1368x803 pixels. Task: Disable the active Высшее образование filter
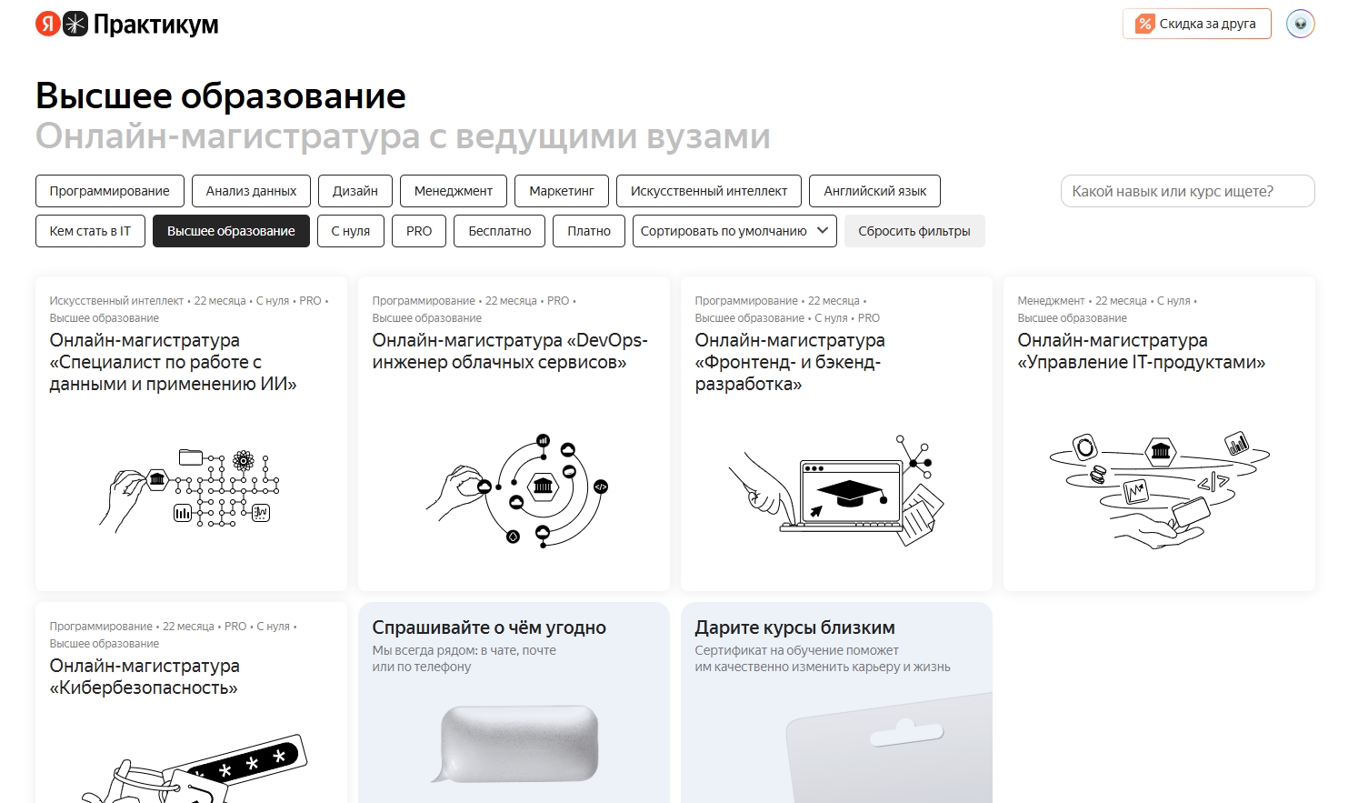pyautogui.click(x=231, y=231)
